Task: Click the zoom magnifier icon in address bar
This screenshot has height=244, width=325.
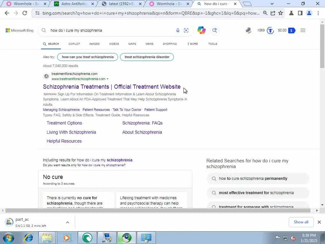Action: point(265,13)
